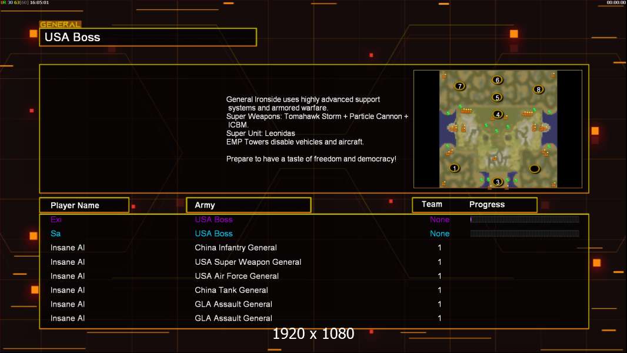
Task: Click team number 1 in China Infantry row
Action: 439,248
